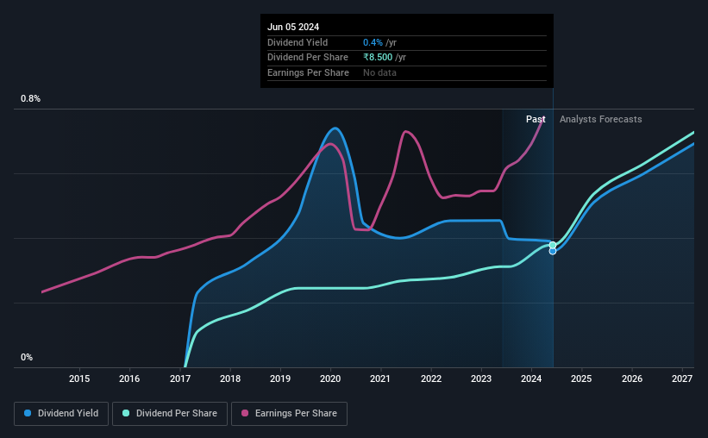This screenshot has height=438, width=708.
Task: Click the 2024 x-axis label
Action: click(531, 379)
